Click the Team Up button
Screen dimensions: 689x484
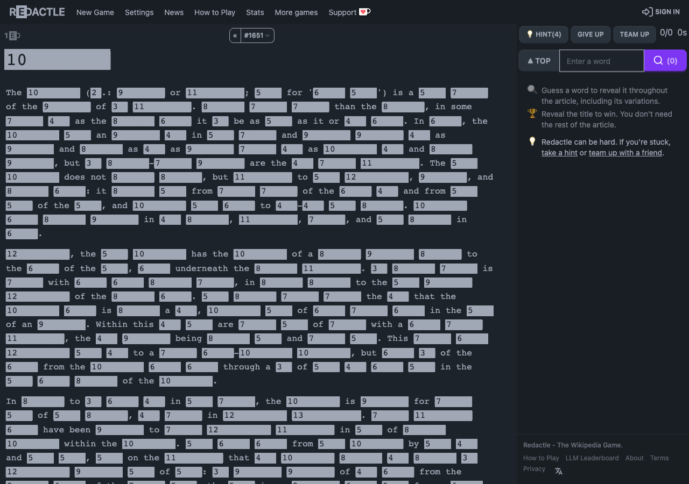click(635, 34)
